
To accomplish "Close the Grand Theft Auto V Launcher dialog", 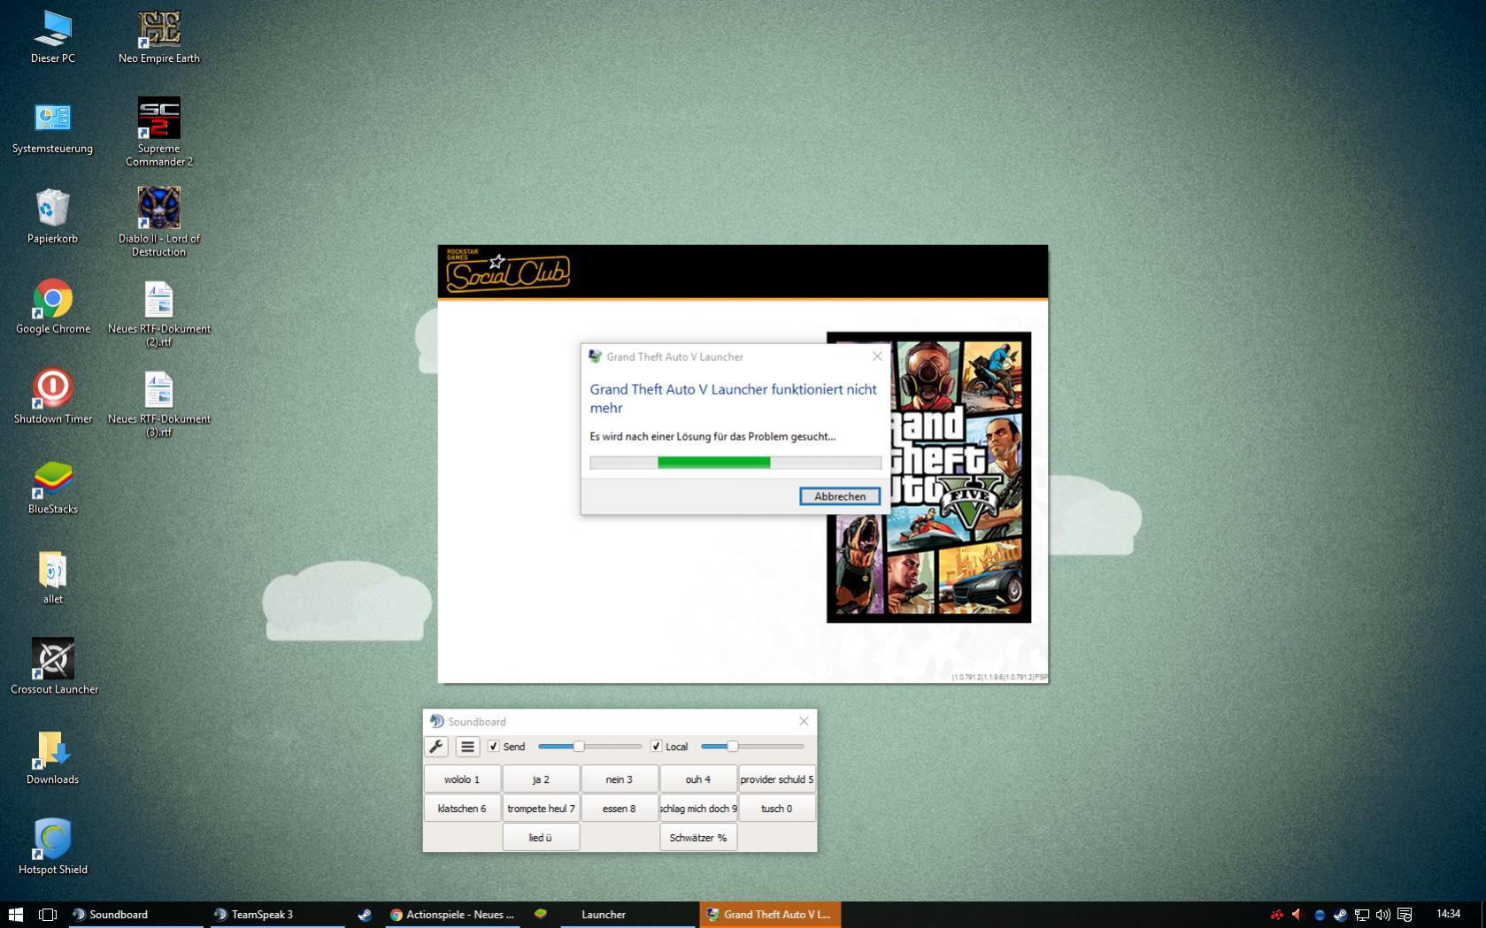I will tap(877, 357).
